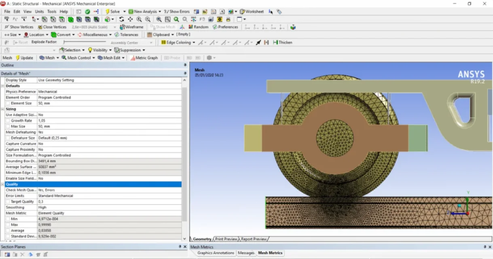The width and height of the screenshot is (493, 259).
Task: Switch to the Messages tab
Action: (246, 253)
